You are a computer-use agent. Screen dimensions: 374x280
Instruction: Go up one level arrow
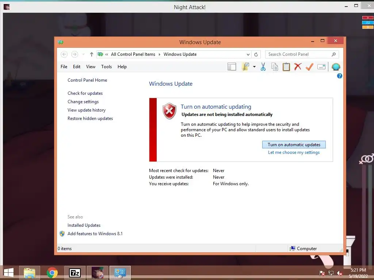pos(91,54)
